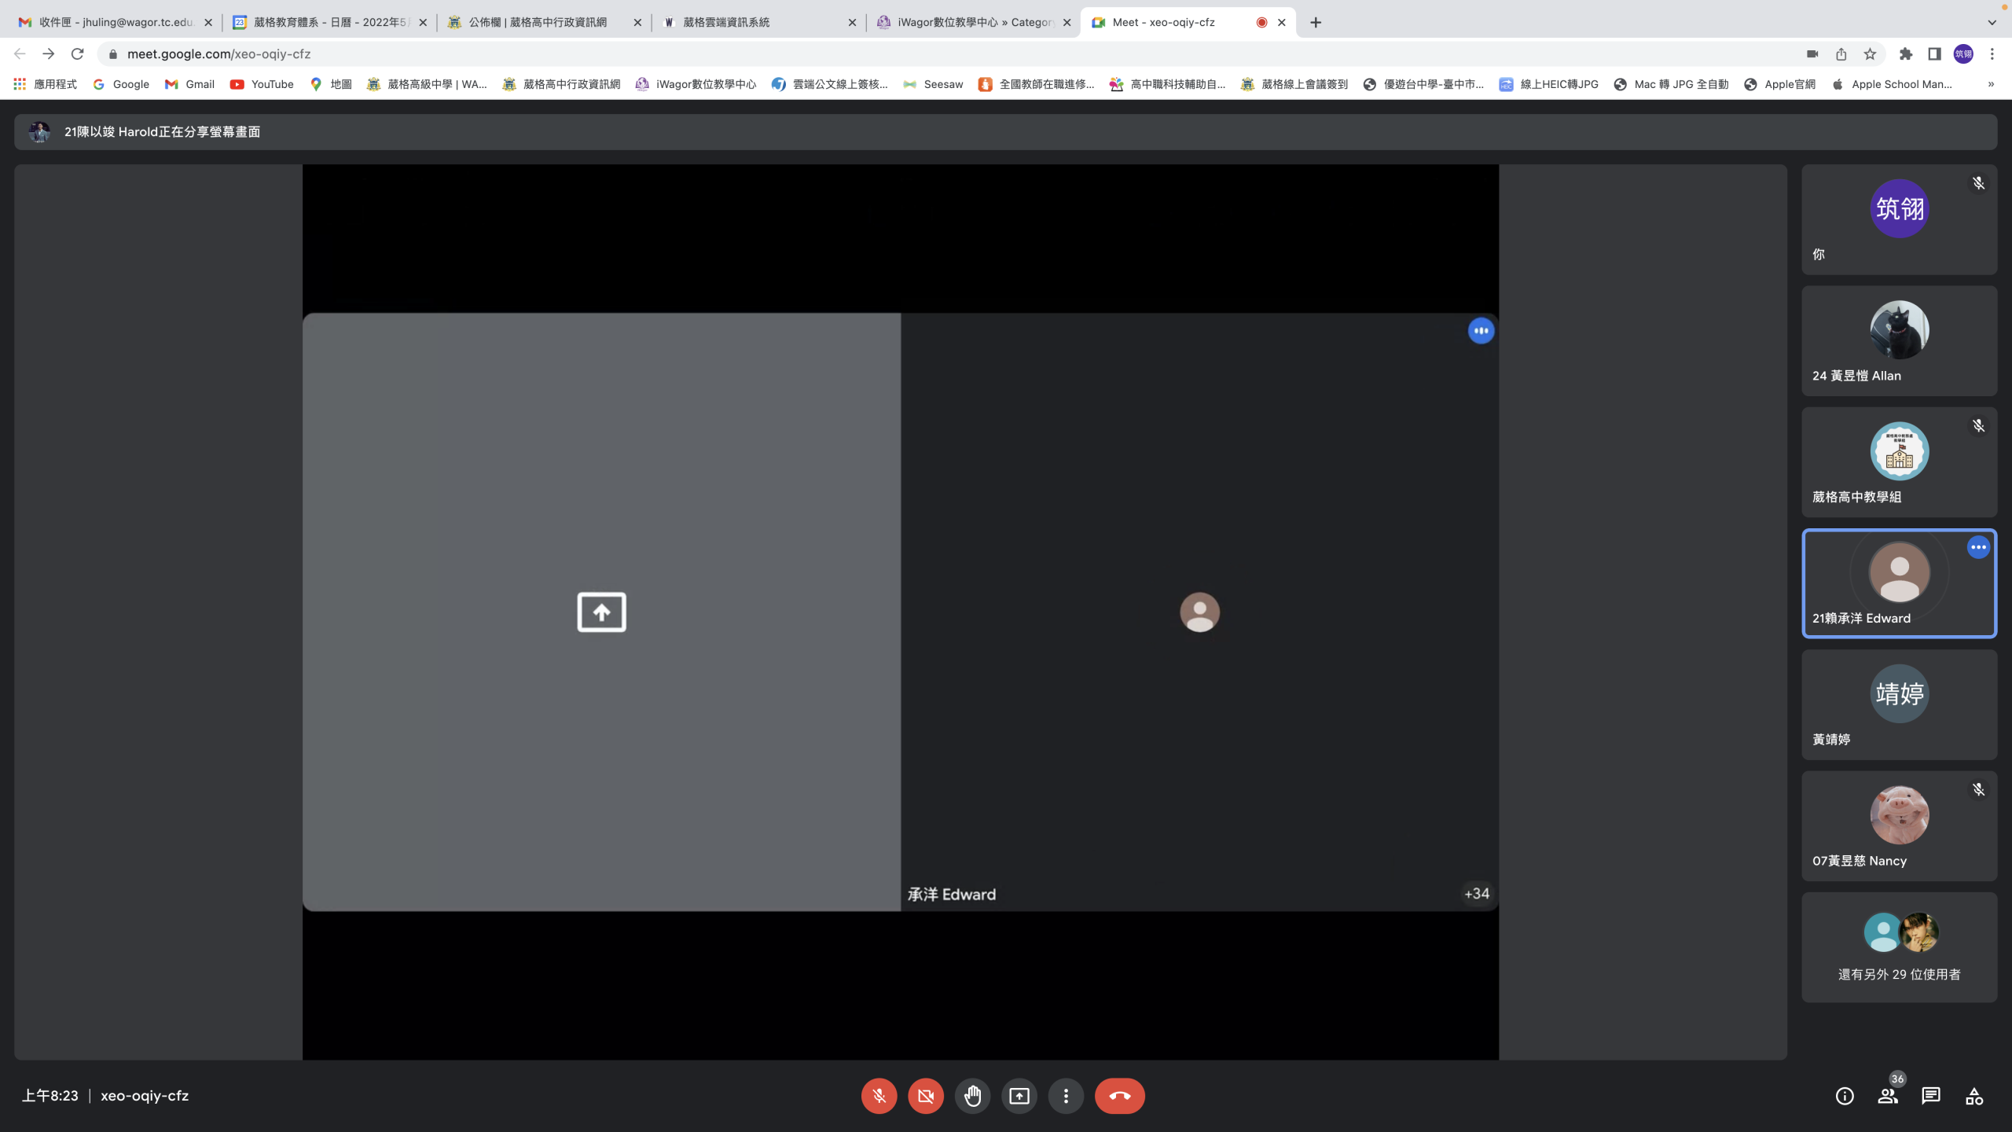
Task: Open the chat panel icon
Action: click(1930, 1096)
